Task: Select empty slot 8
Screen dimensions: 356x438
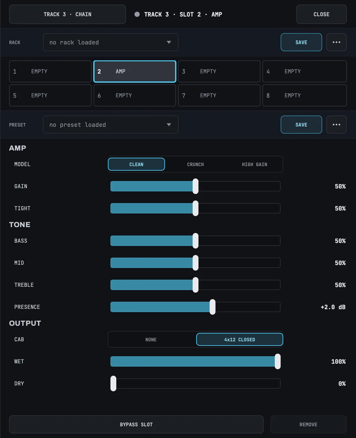Action: click(305, 95)
